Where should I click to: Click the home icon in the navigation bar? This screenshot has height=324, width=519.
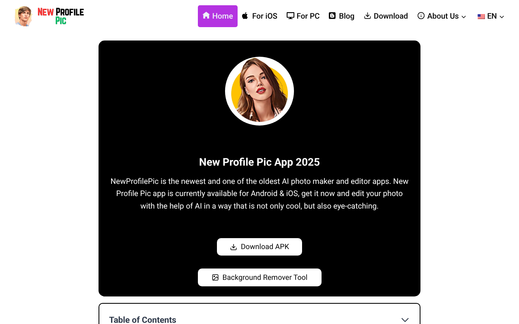coord(206,16)
